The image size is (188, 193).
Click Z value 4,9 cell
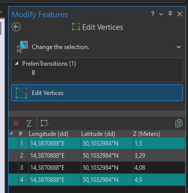(159, 180)
